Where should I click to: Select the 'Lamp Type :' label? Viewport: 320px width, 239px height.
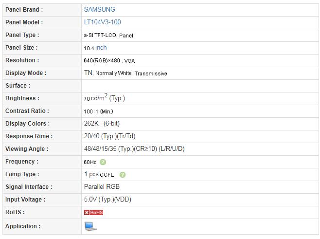click(22, 174)
